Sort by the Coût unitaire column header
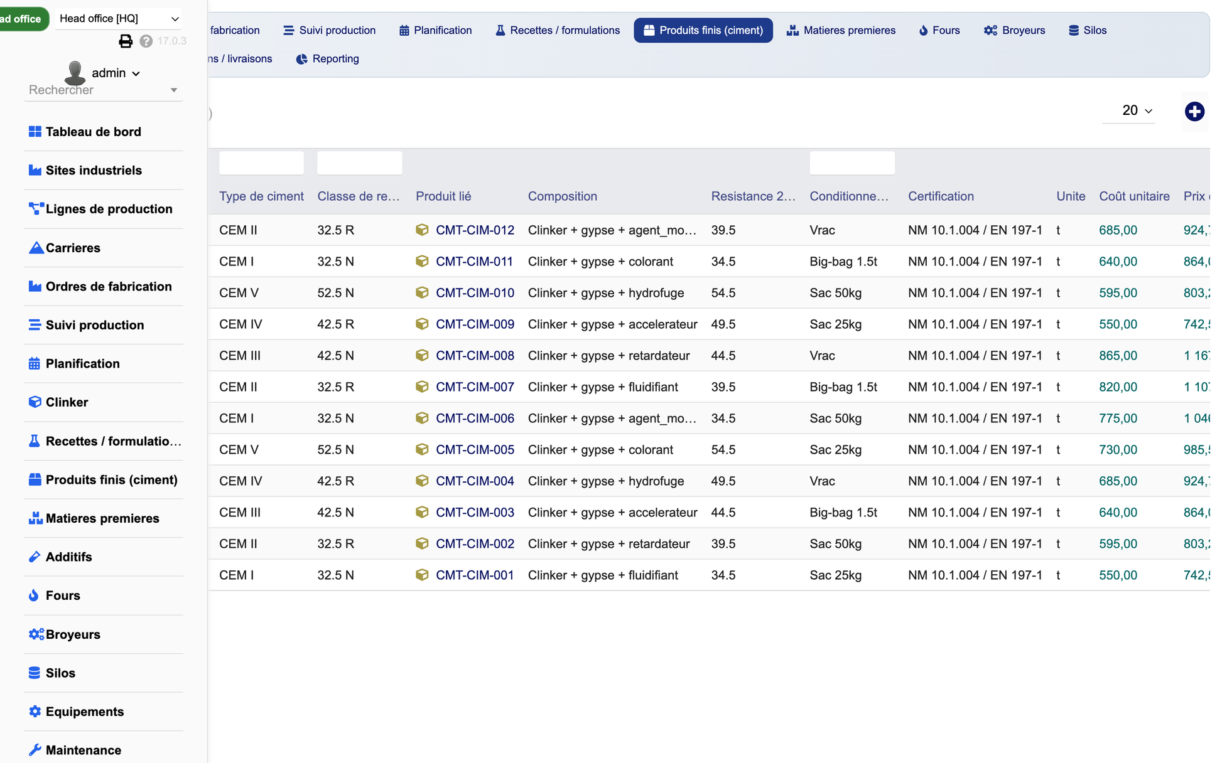This screenshot has width=1222, height=763. (x=1134, y=196)
